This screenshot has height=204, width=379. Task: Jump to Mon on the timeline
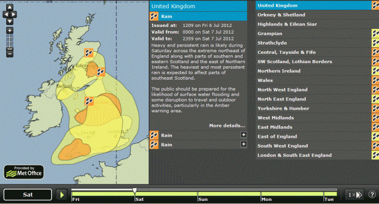[x=267, y=199]
